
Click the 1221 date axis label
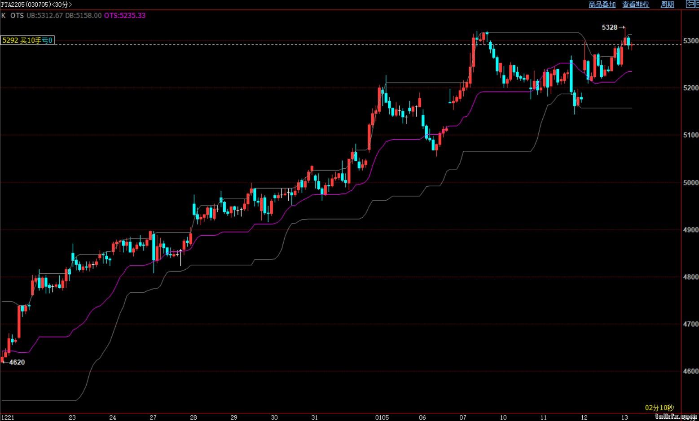click(x=8, y=417)
